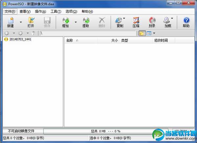Minimize the PowerISO window

(171, 3)
